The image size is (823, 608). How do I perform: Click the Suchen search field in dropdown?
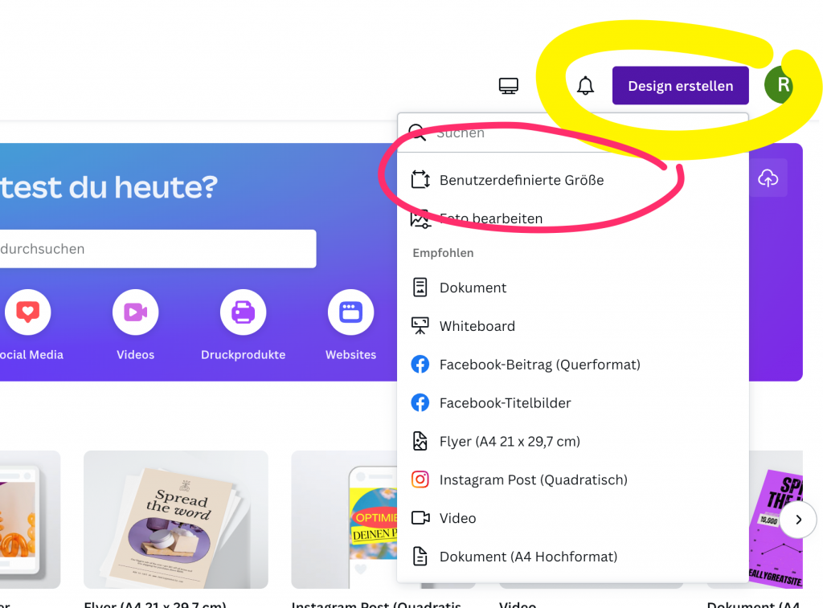(572, 133)
